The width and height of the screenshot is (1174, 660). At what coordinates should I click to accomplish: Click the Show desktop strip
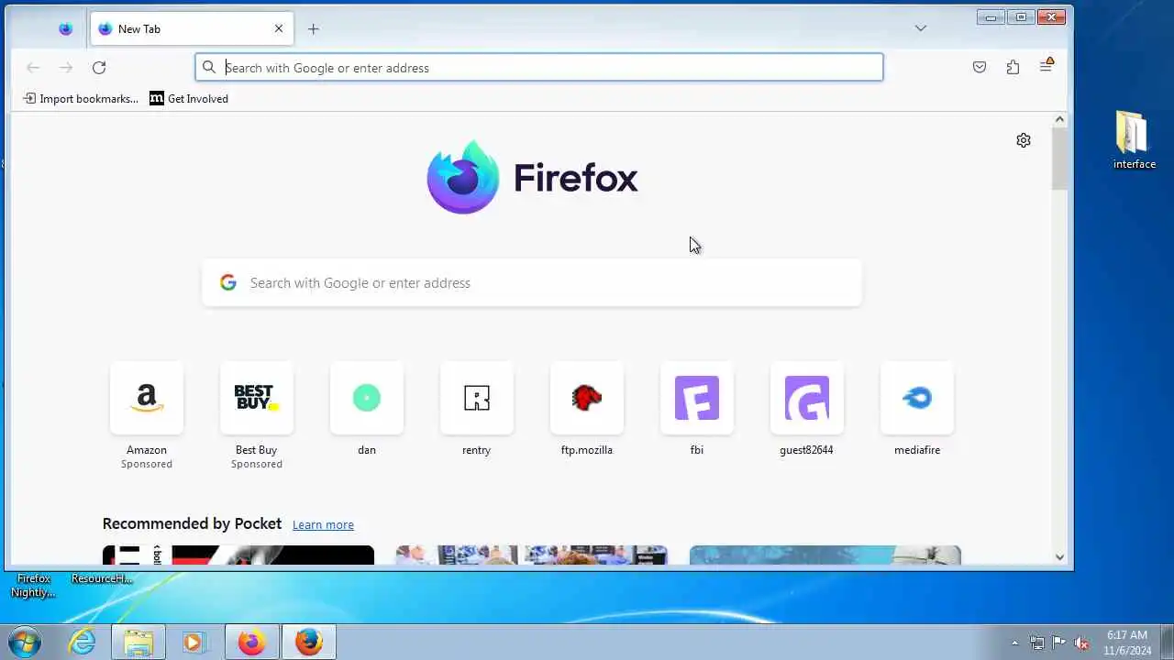point(1167,642)
